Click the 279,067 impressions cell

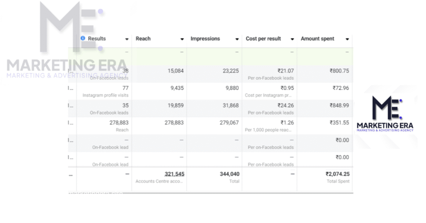coord(229,123)
